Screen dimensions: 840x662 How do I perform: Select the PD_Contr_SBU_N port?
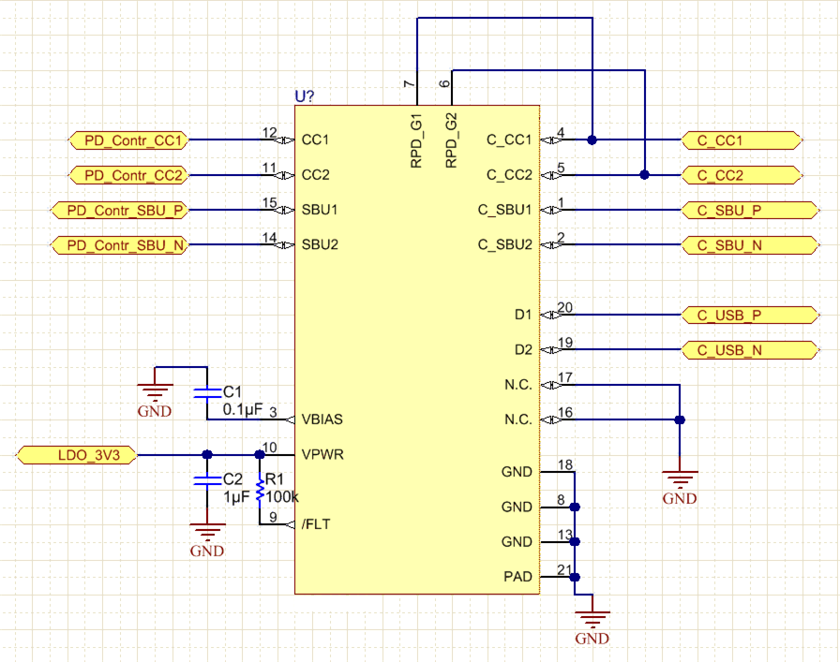click(x=119, y=244)
